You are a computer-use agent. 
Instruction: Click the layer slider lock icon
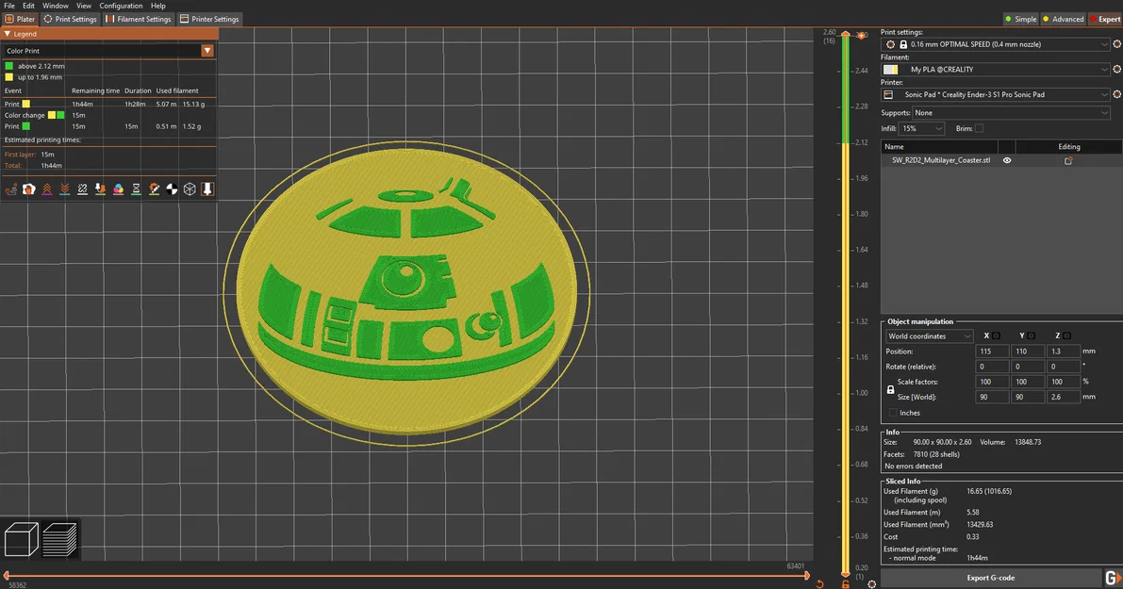coord(846,584)
